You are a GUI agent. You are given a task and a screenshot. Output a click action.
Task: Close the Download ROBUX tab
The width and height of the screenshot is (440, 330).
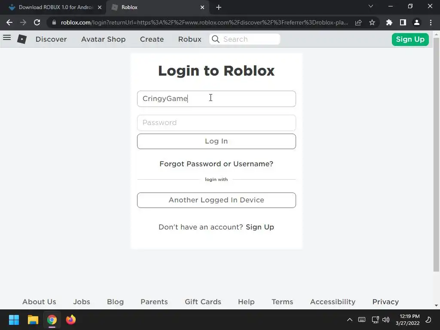tap(100, 7)
